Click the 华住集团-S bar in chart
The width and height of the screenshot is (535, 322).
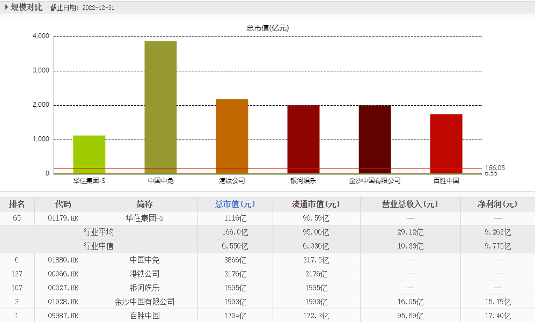click(89, 155)
